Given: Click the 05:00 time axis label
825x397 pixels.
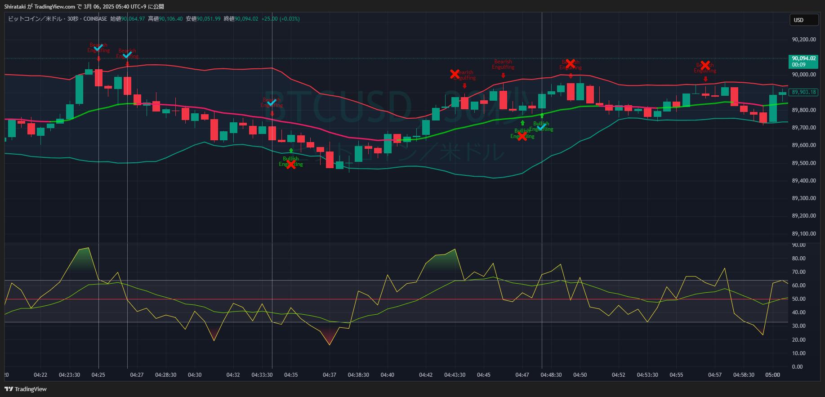Looking at the screenshot, I should 773,375.
